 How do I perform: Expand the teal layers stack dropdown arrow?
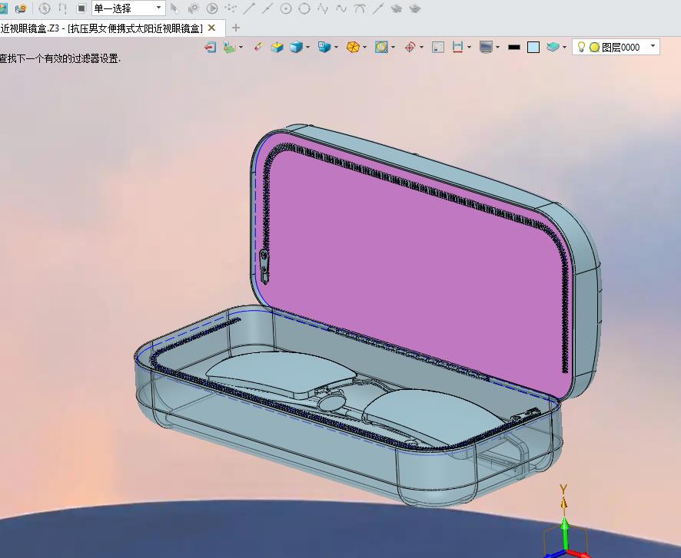[565, 47]
